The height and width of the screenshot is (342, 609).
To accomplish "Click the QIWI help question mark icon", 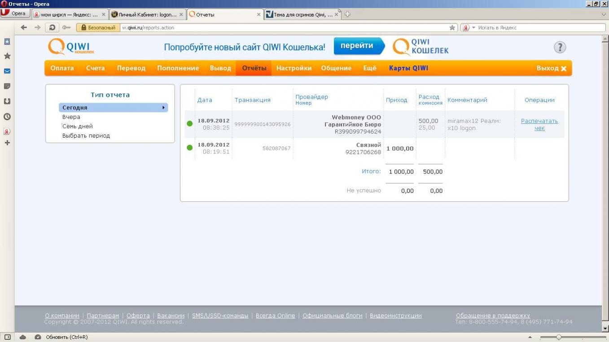I will tap(560, 47).
